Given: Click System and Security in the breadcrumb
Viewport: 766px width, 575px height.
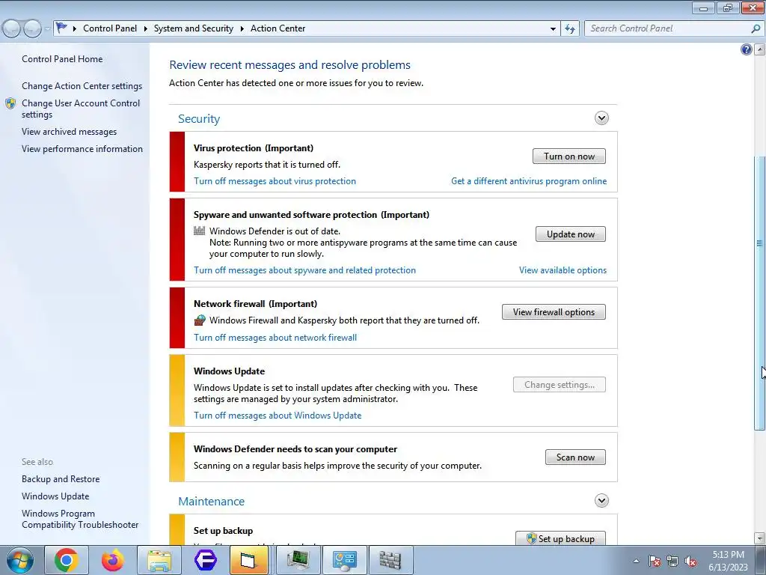Looking at the screenshot, I should [194, 28].
